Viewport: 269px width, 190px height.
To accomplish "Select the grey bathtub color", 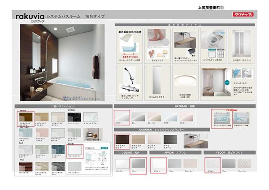I will (138, 117).
